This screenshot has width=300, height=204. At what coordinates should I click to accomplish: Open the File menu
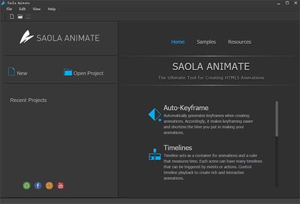point(9,9)
